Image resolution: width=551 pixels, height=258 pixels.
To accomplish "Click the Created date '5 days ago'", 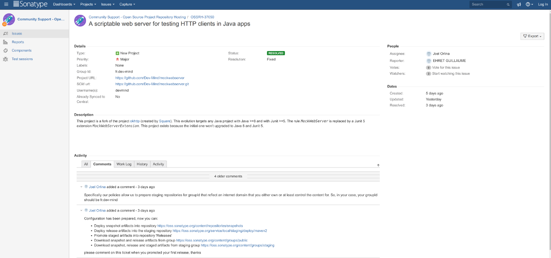I will [435, 93].
